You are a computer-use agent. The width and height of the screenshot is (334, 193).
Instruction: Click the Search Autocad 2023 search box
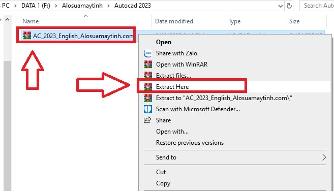pos(317,6)
